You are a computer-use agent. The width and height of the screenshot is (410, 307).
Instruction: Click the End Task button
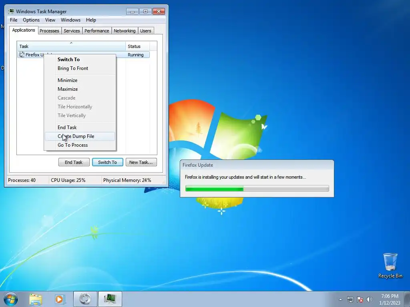(74, 162)
